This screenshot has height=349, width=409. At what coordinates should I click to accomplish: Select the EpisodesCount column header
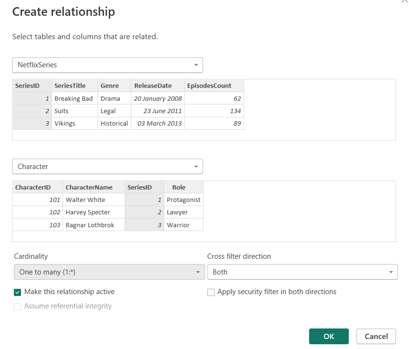pos(209,86)
